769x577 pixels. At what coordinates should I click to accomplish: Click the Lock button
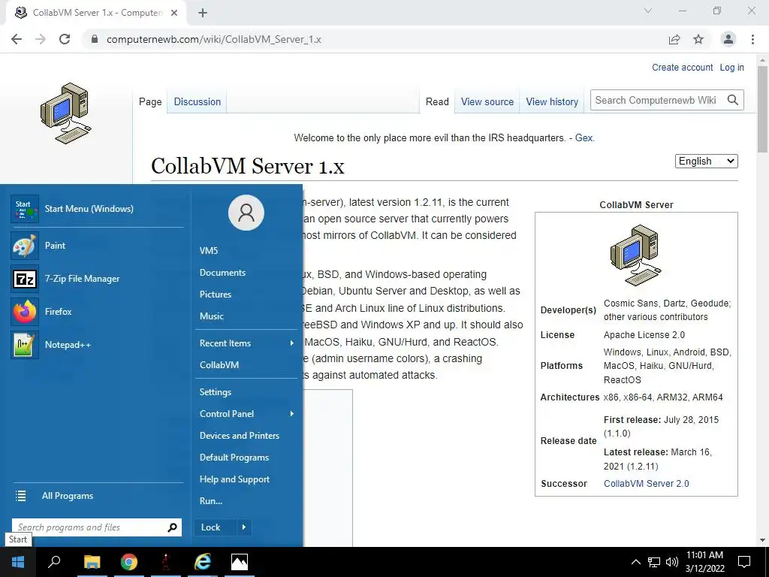215,527
